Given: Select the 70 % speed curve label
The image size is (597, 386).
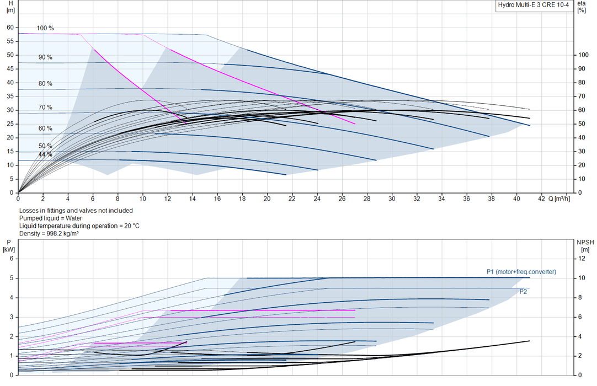Looking at the screenshot, I should pyautogui.click(x=45, y=108).
